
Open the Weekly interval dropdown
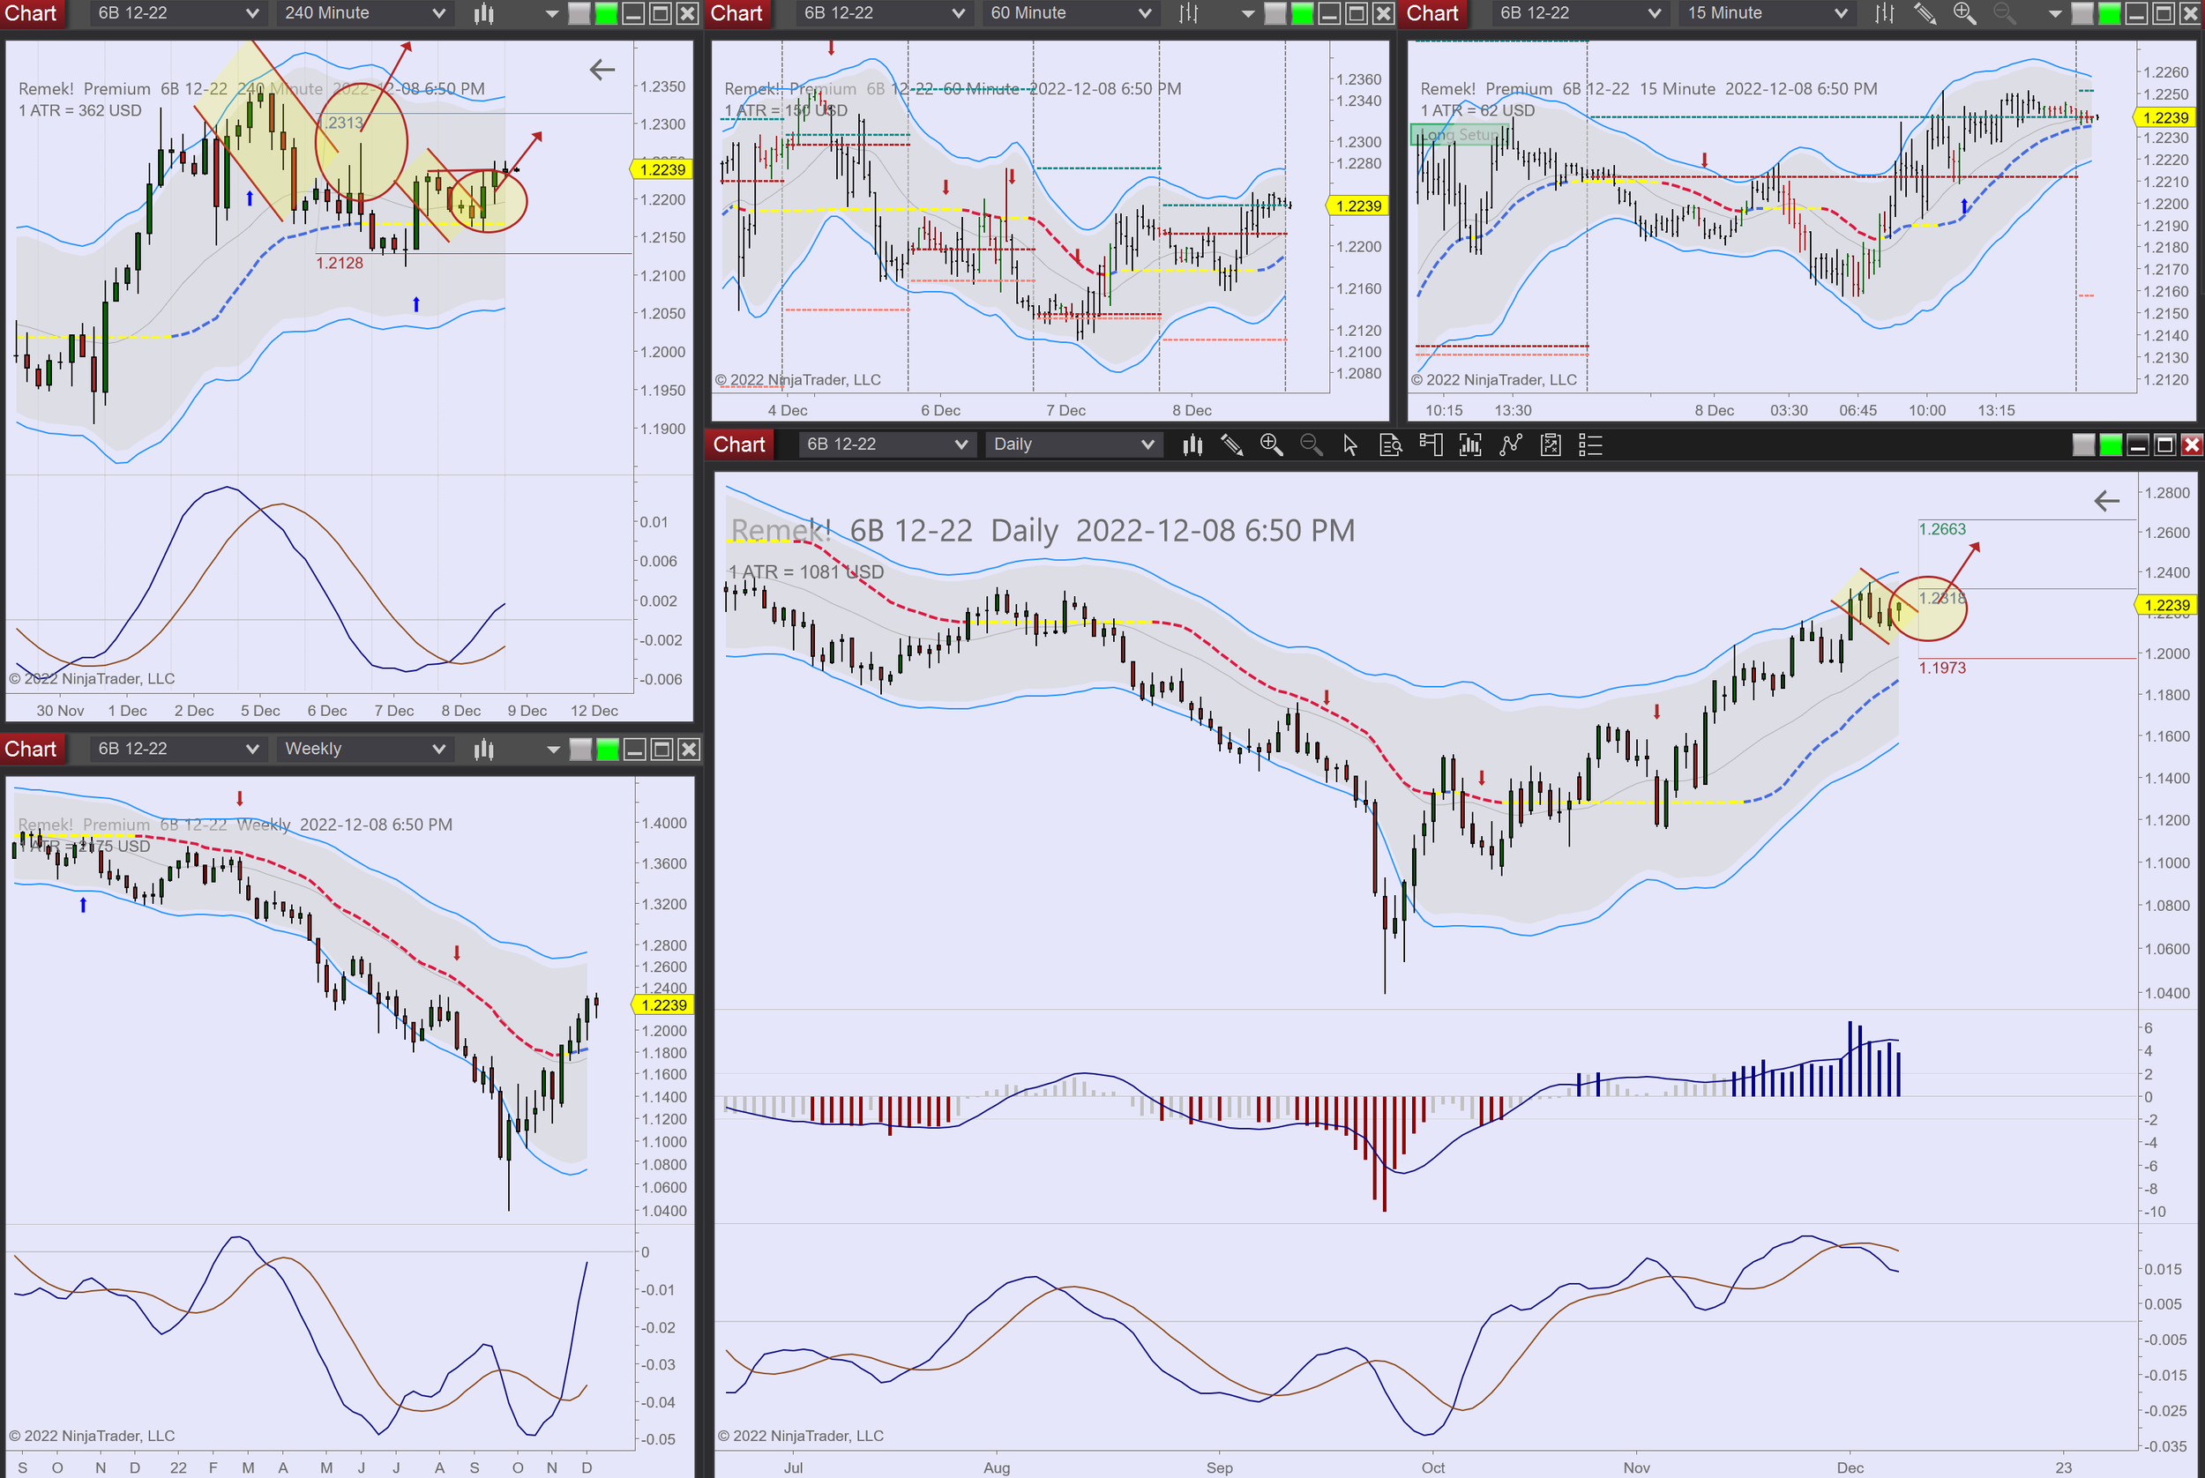438,750
